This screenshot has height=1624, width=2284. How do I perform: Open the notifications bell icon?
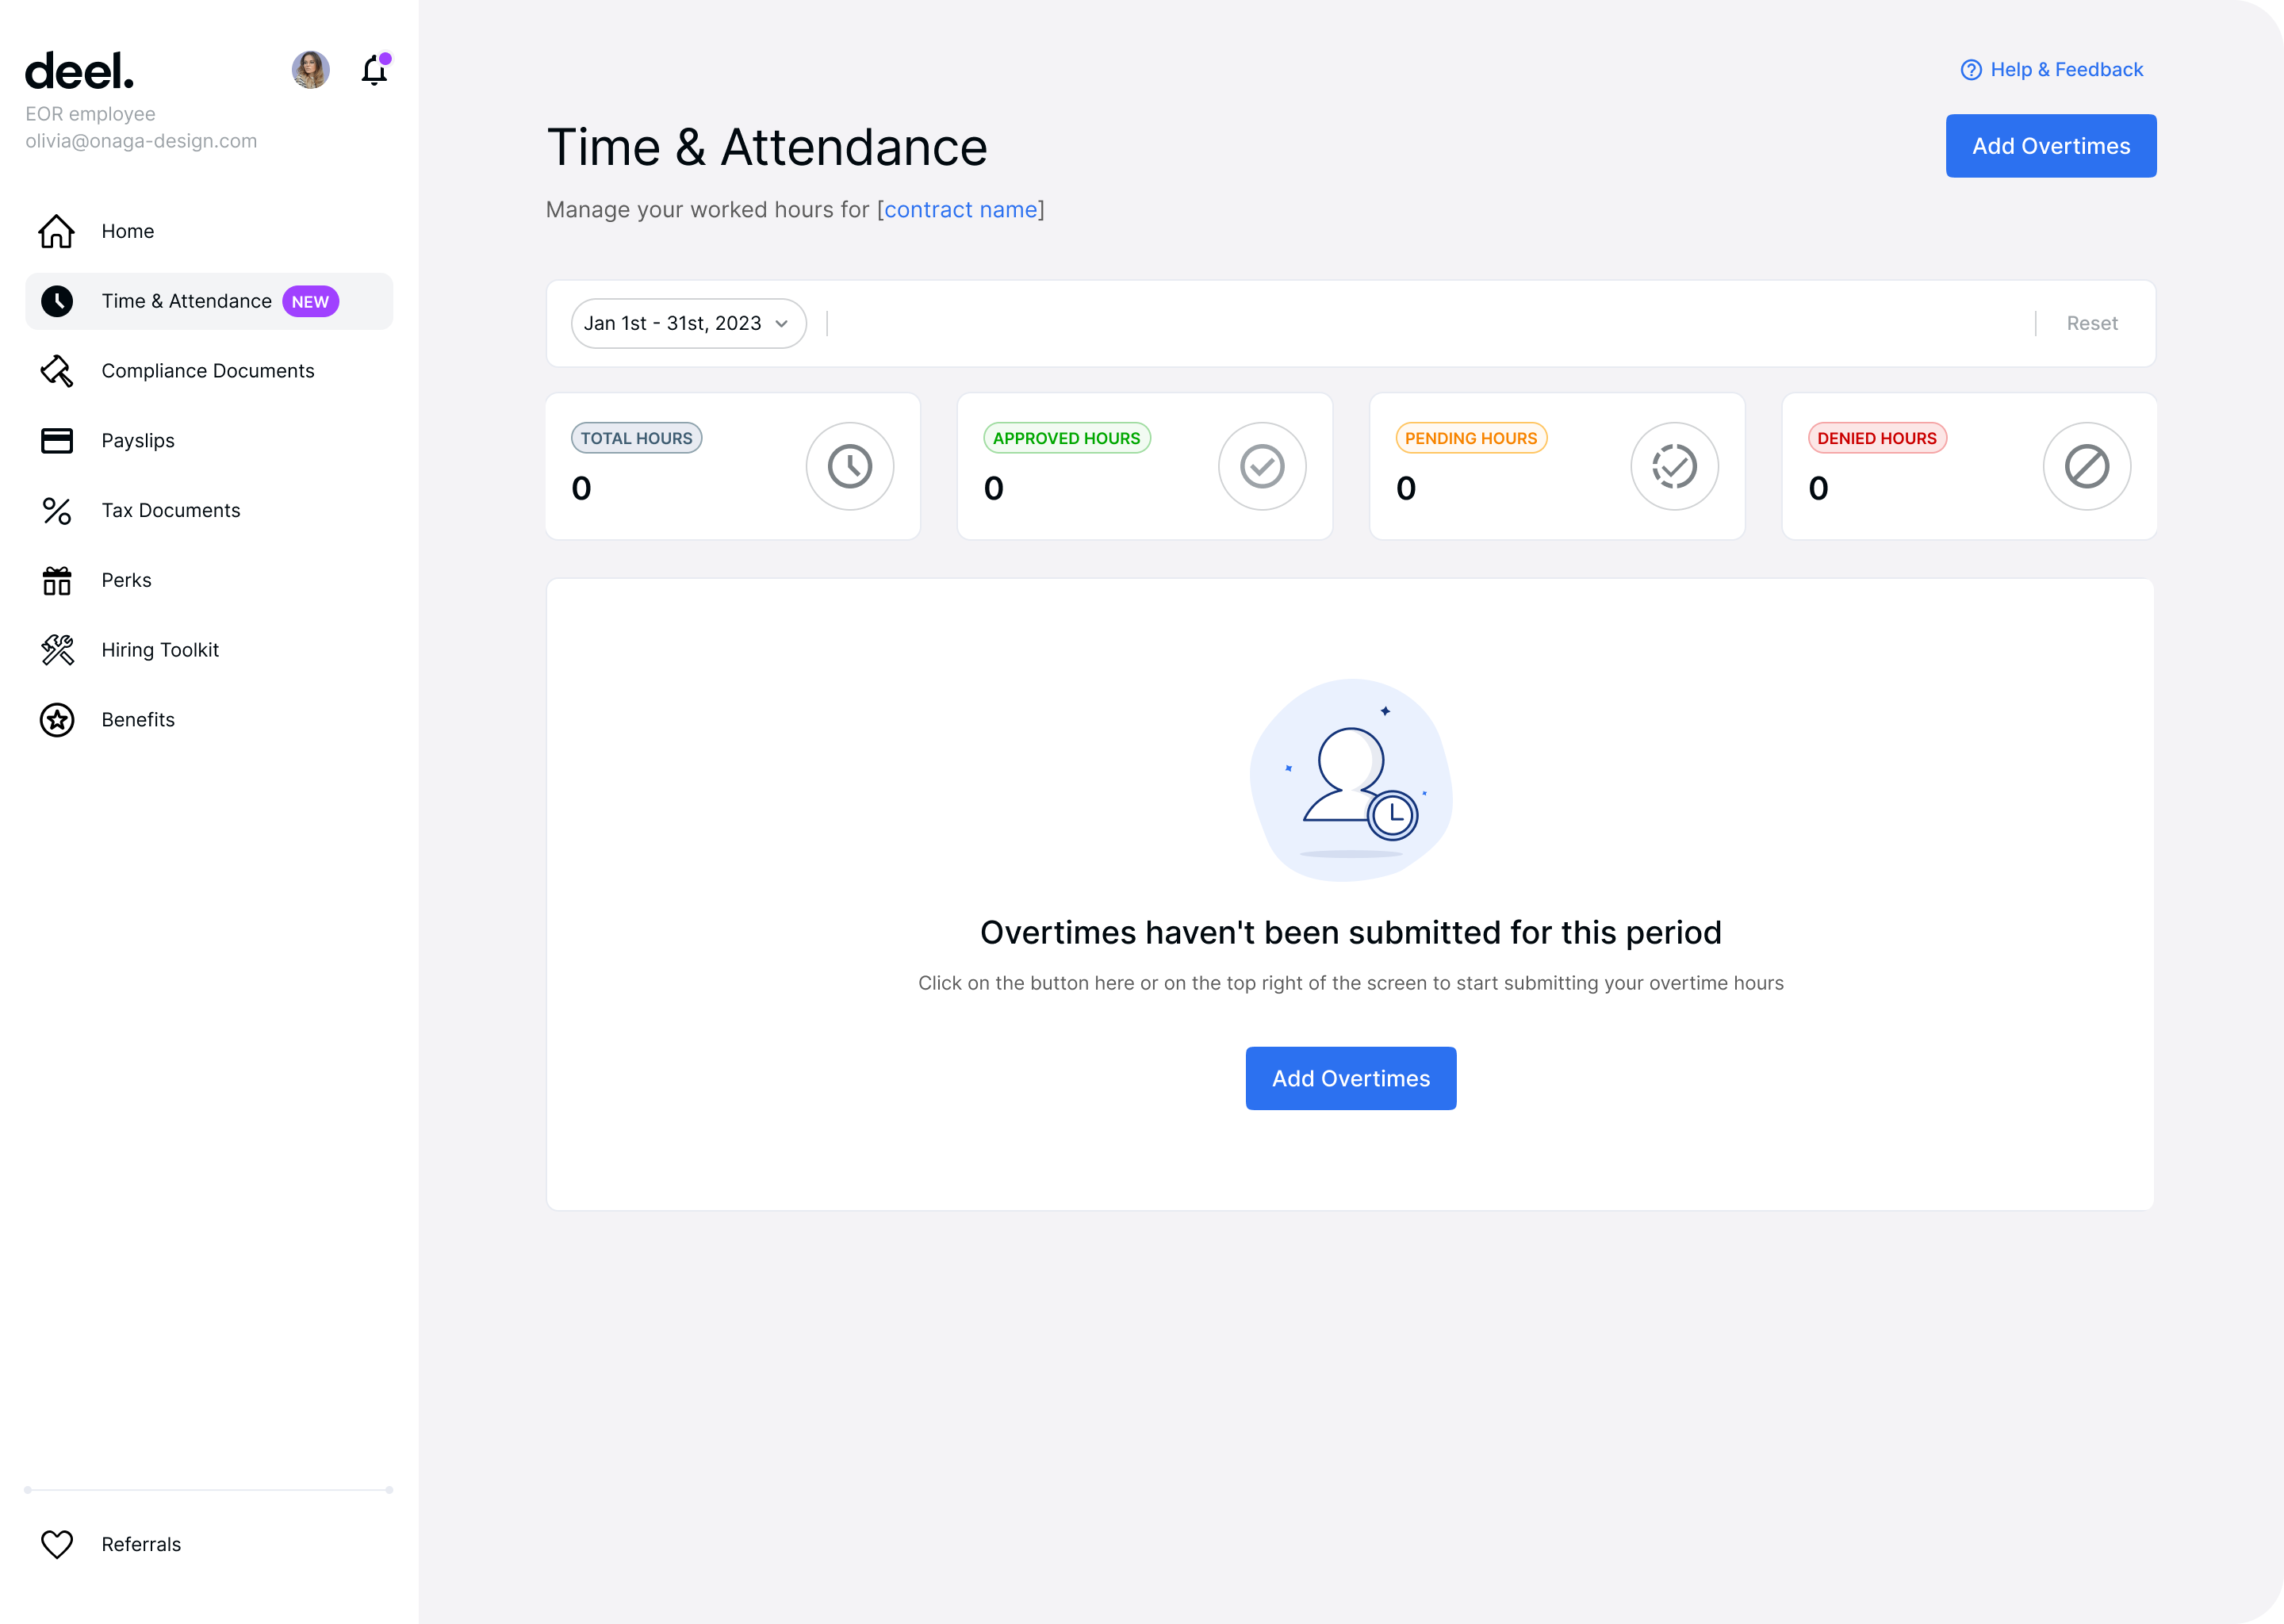pos(375,70)
